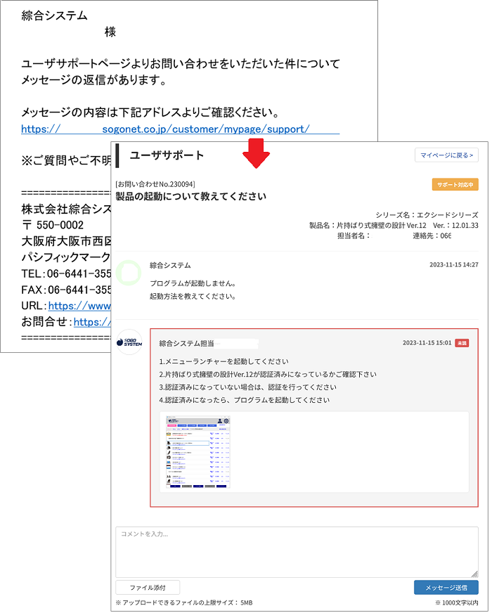Send the message with メッセージ送信
Viewport: 492px width, 613px height.
pyautogui.click(x=446, y=588)
